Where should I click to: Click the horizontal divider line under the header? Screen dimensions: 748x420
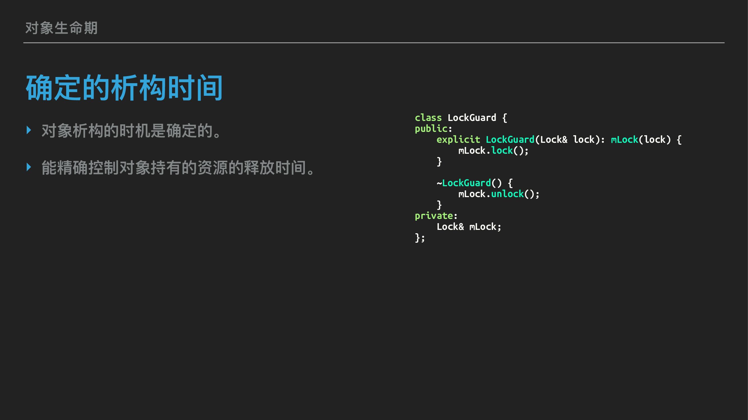point(374,43)
